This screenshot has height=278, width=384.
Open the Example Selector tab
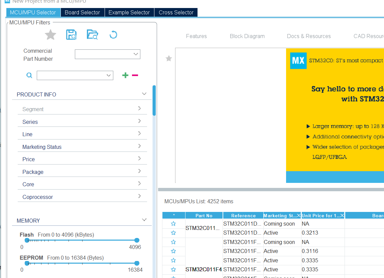tap(129, 12)
